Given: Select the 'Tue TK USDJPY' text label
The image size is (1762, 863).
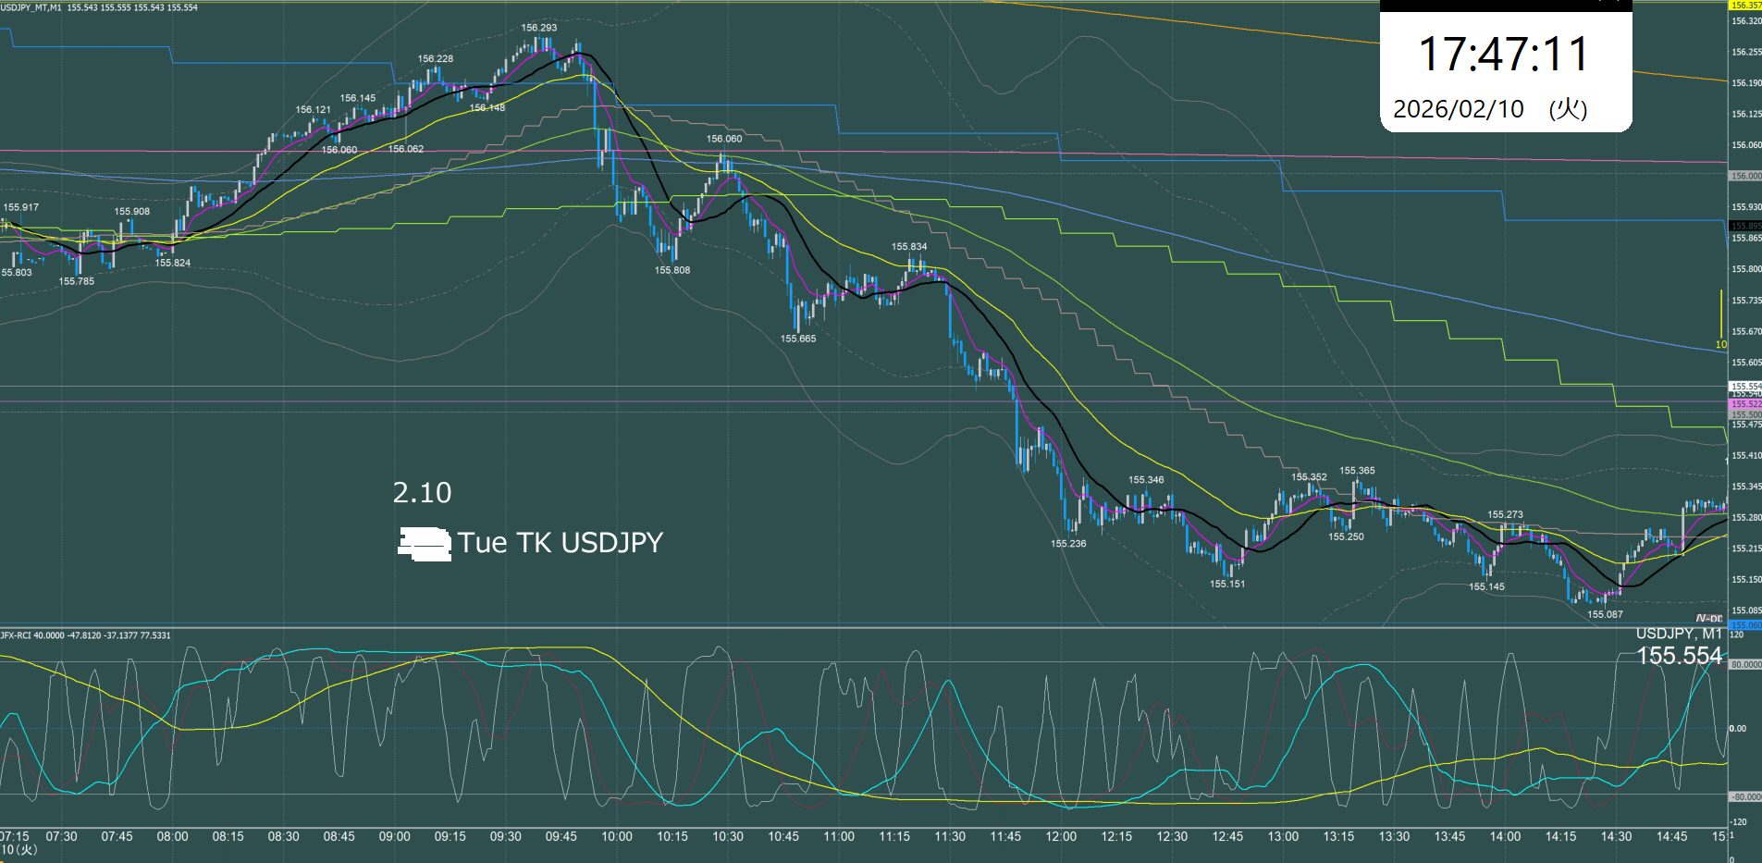Looking at the screenshot, I should point(560,542).
